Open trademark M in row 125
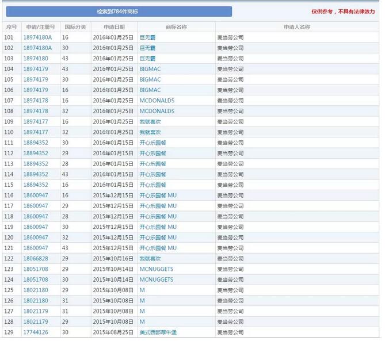Image resolution: width=385 pixels, height=341 pixels. (x=142, y=290)
